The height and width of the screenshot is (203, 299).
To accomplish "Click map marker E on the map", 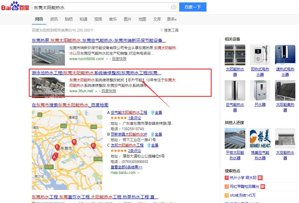I will 57,147.
